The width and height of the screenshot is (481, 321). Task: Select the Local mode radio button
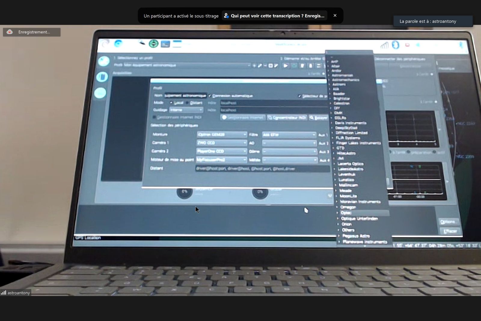coord(171,103)
